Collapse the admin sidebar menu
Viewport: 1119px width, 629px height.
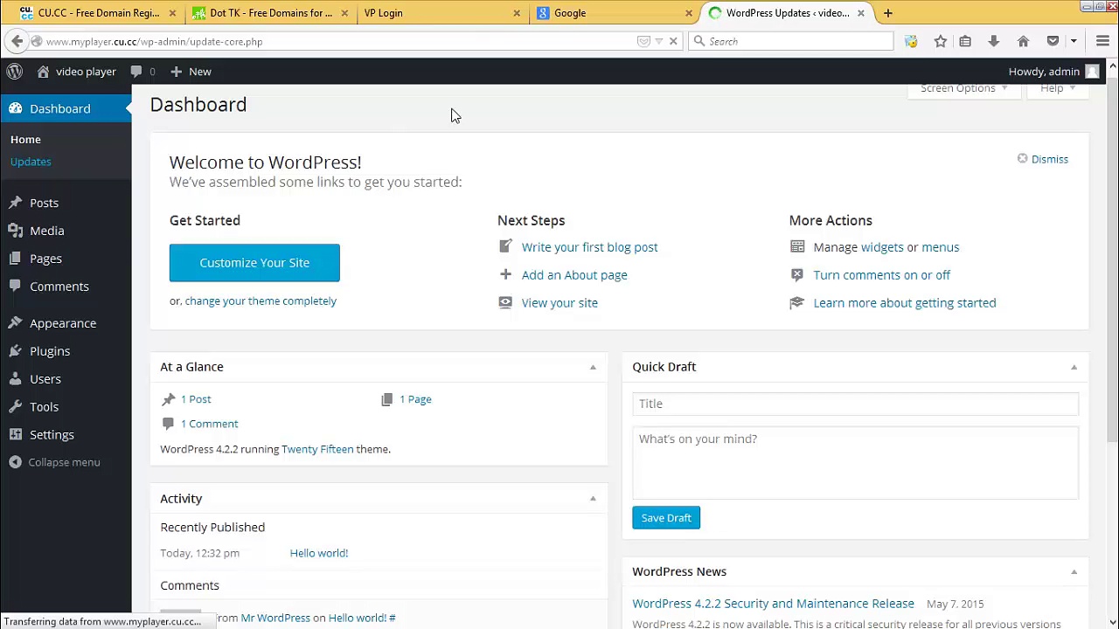[x=55, y=462]
